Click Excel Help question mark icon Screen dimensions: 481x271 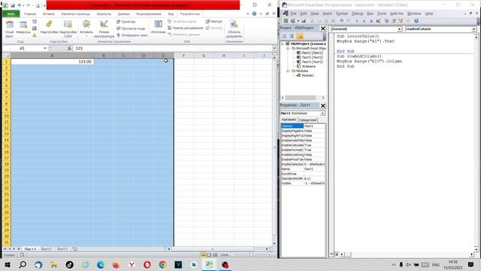254,14
